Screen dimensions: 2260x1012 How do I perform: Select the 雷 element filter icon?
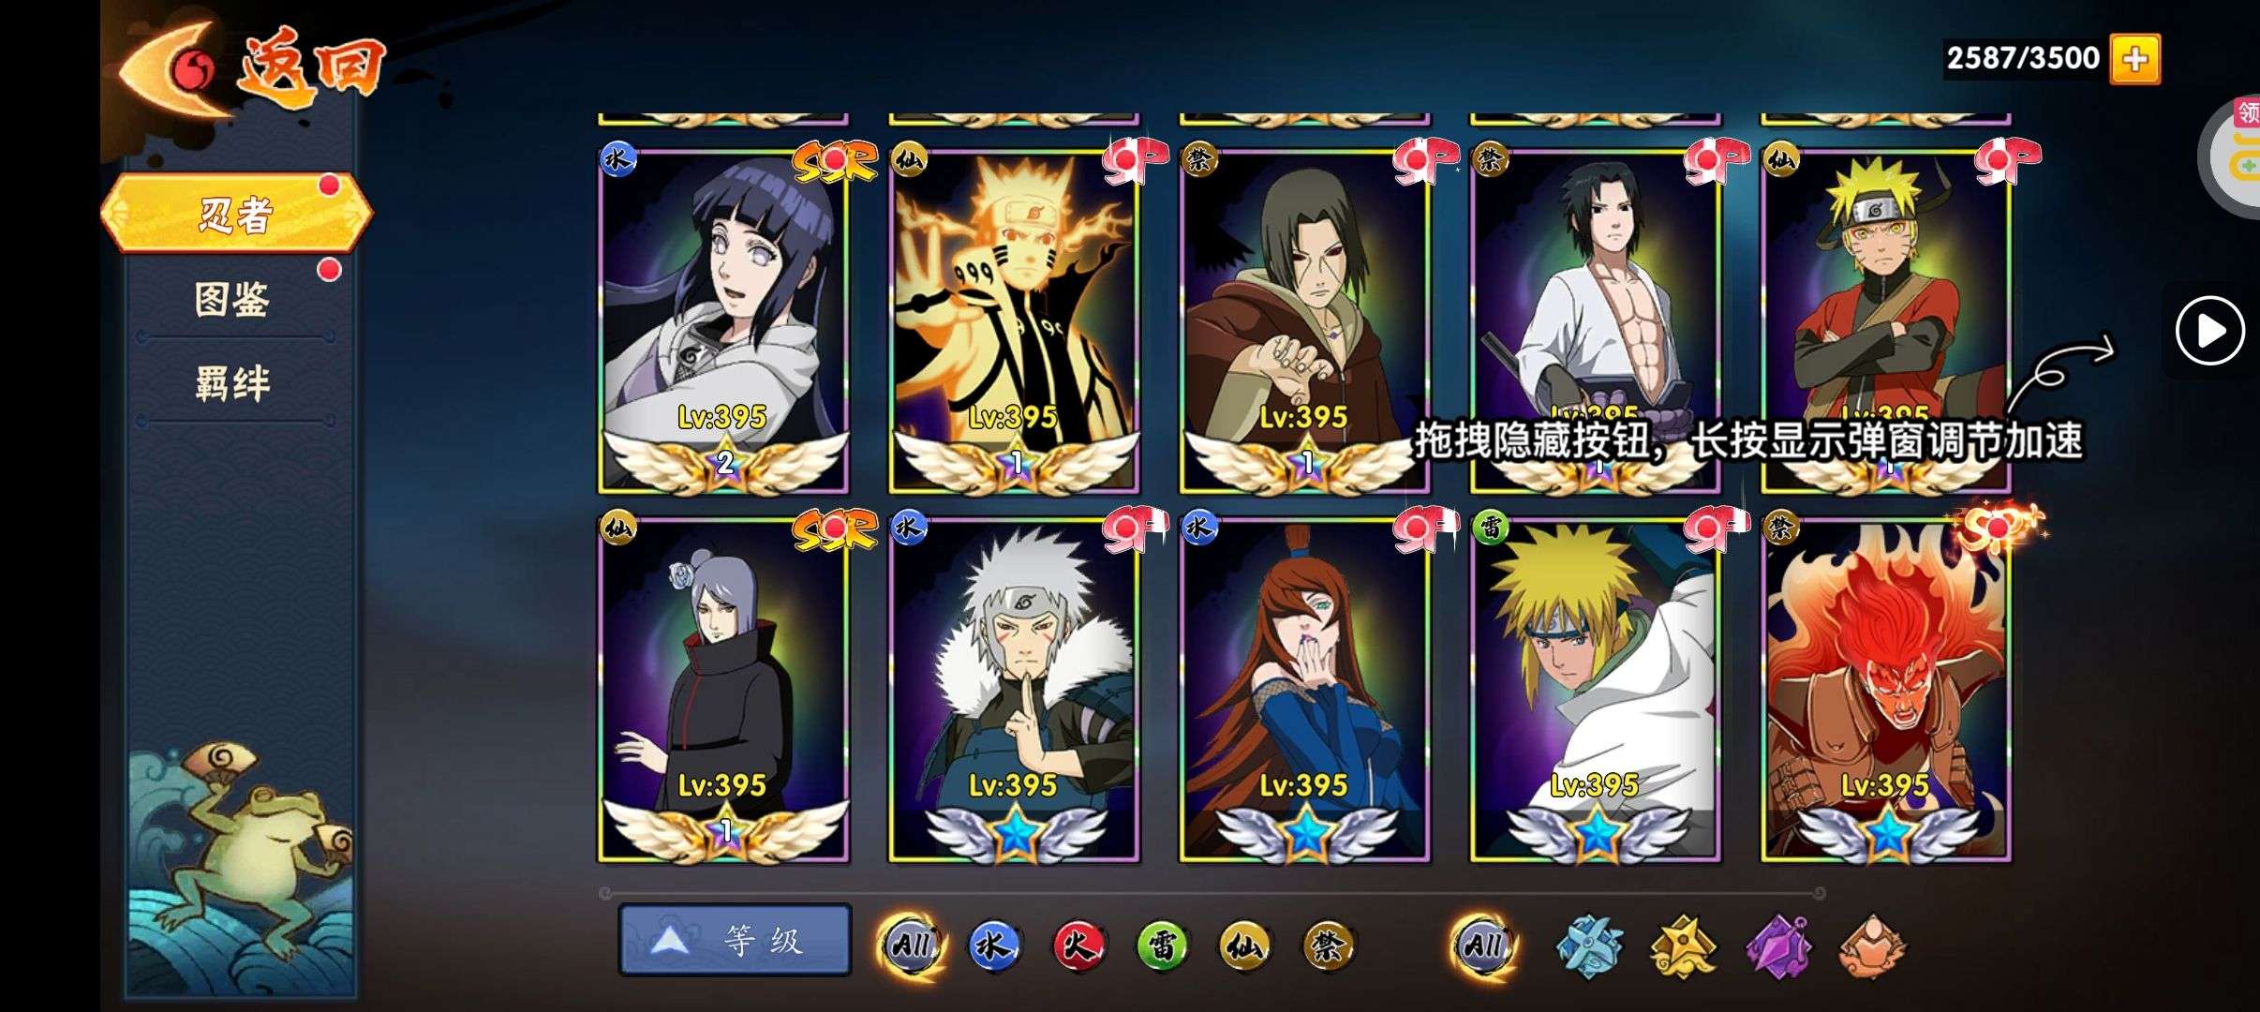(1162, 945)
